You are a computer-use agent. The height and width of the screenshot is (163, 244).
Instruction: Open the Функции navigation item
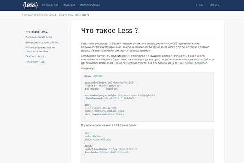(x=69, y=5)
